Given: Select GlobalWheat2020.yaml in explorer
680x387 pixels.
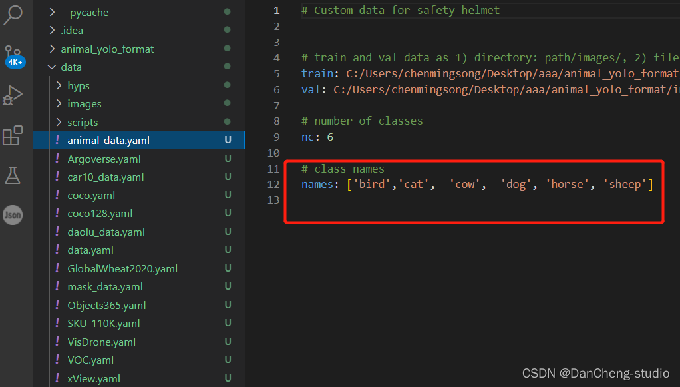Looking at the screenshot, I should (122, 268).
